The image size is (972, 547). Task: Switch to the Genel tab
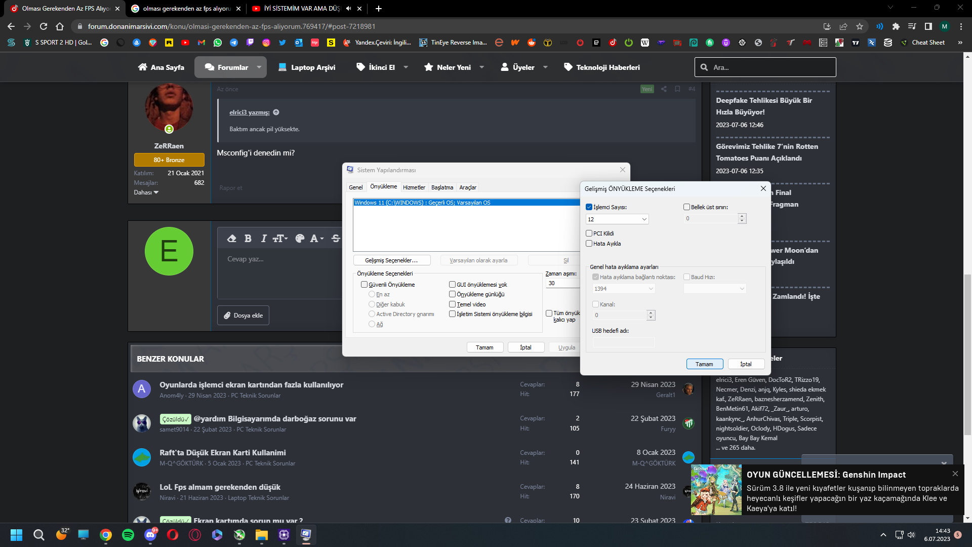click(x=356, y=187)
